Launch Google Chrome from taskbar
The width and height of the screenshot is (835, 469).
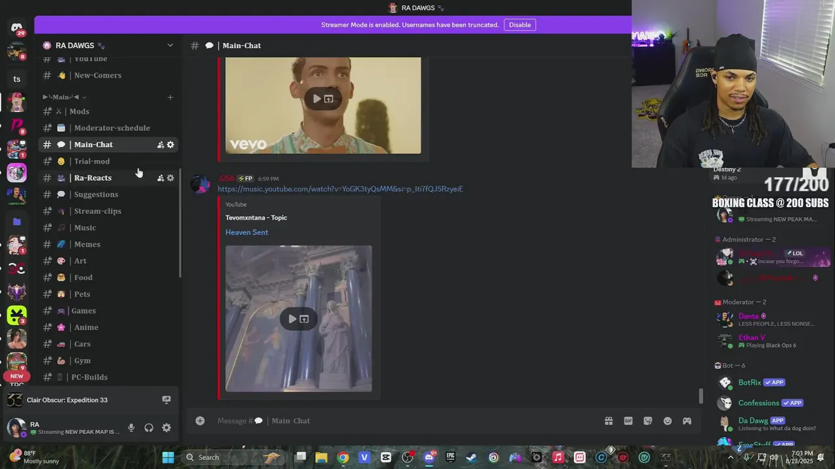(x=343, y=457)
